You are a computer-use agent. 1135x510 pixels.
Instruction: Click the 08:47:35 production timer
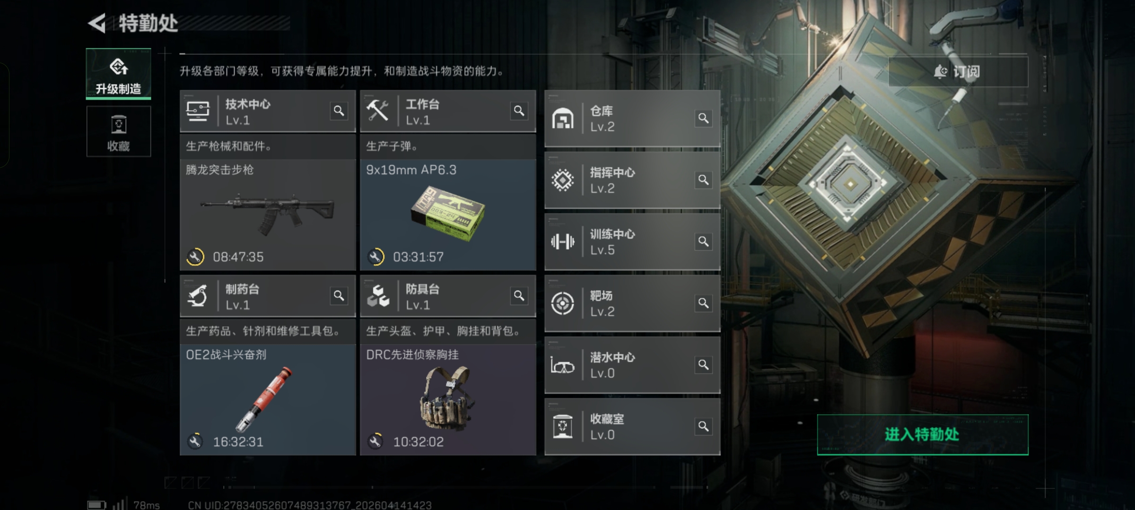(238, 257)
